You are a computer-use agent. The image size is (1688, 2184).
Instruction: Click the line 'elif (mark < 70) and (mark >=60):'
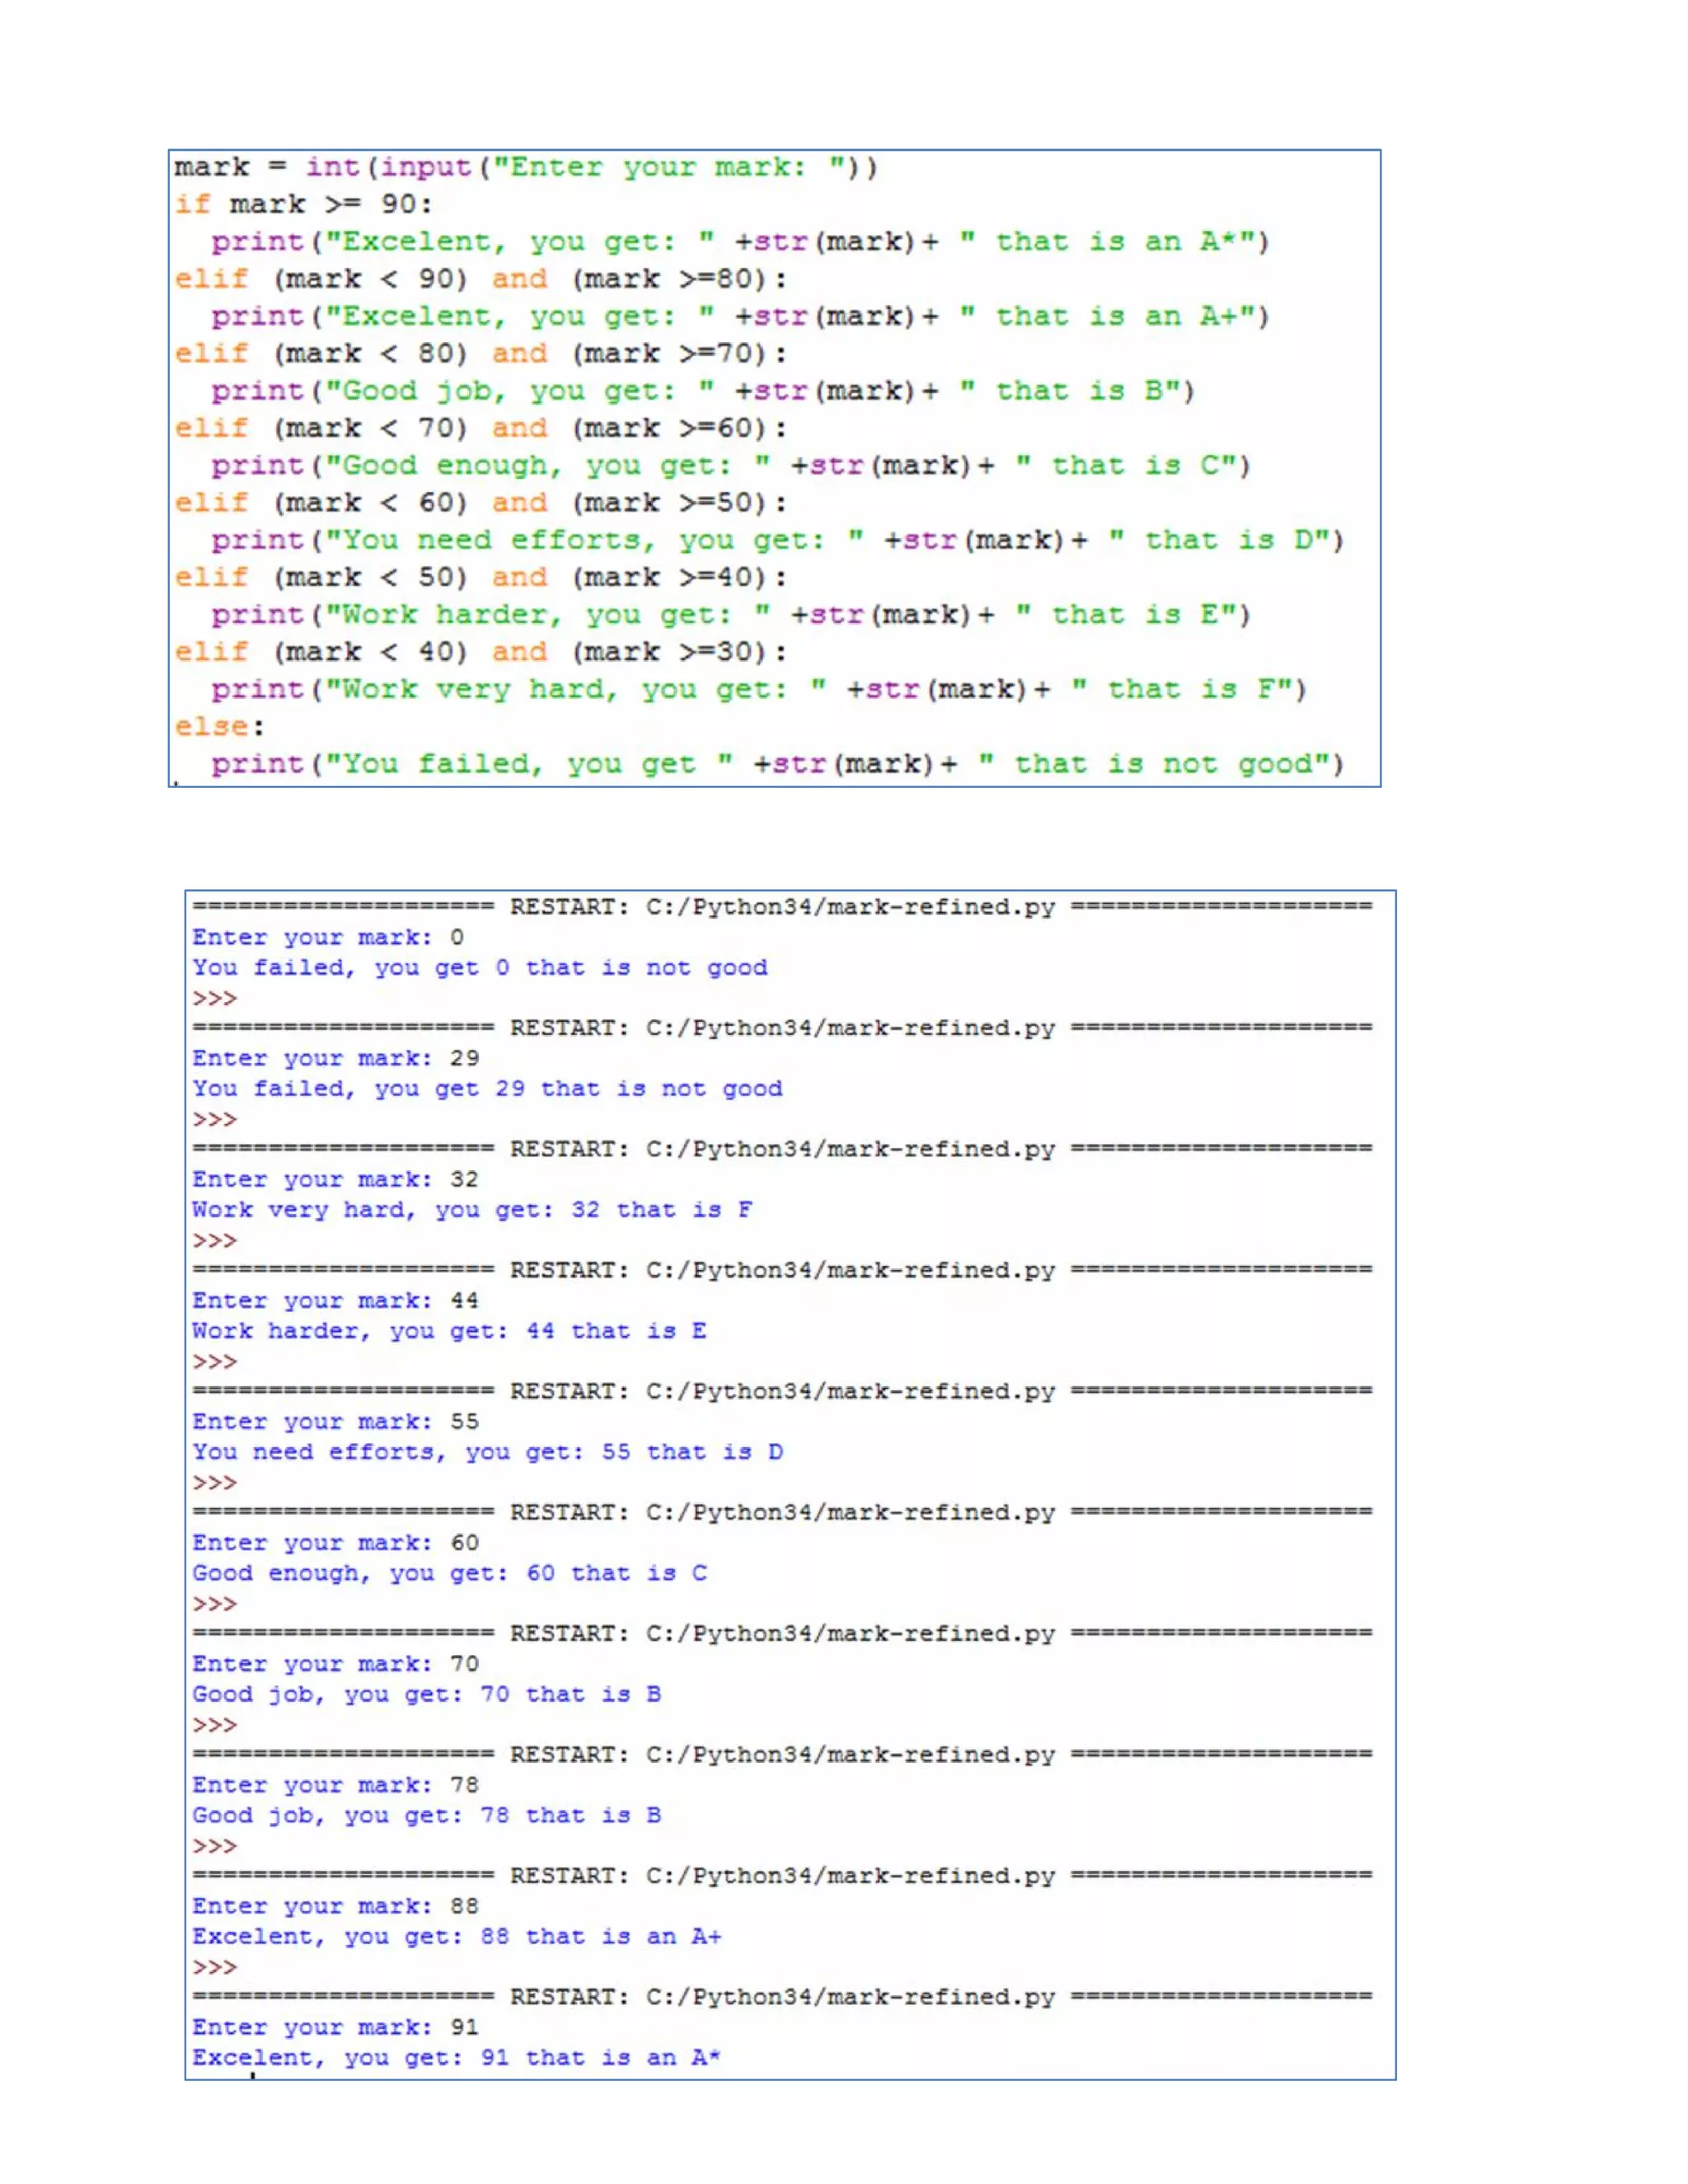pyautogui.click(x=481, y=428)
